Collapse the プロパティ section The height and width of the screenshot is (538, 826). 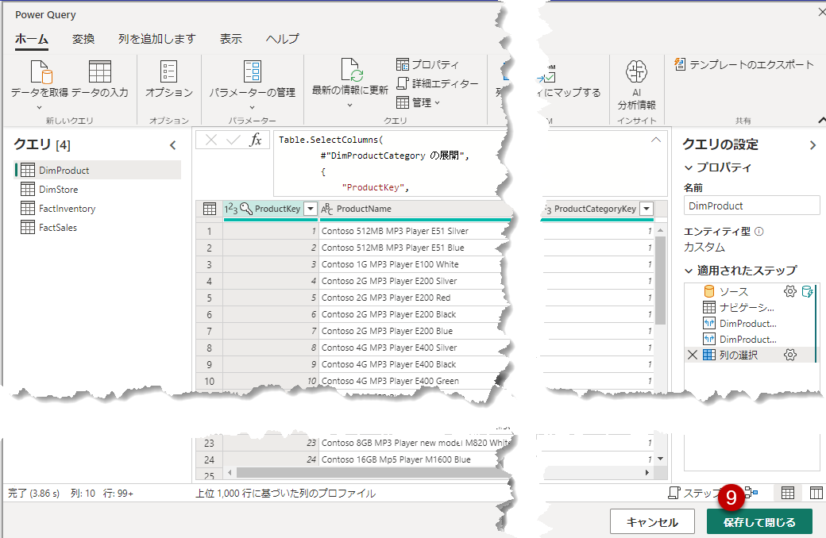pos(688,167)
